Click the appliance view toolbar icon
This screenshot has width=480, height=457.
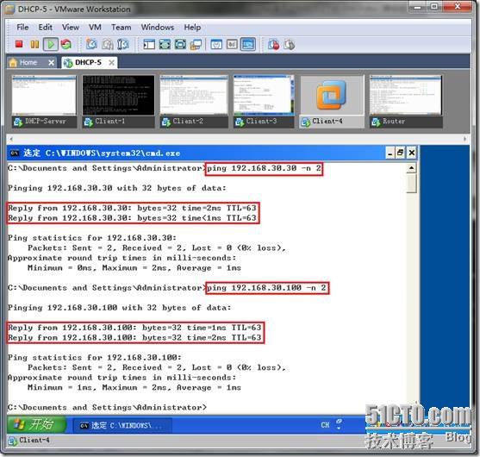(232, 45)
